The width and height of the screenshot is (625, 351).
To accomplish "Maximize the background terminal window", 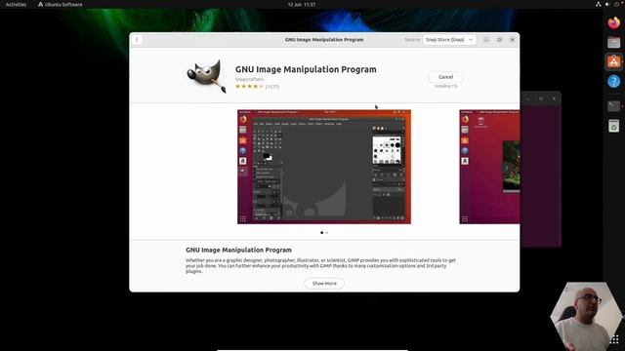I will coord(541,98).
